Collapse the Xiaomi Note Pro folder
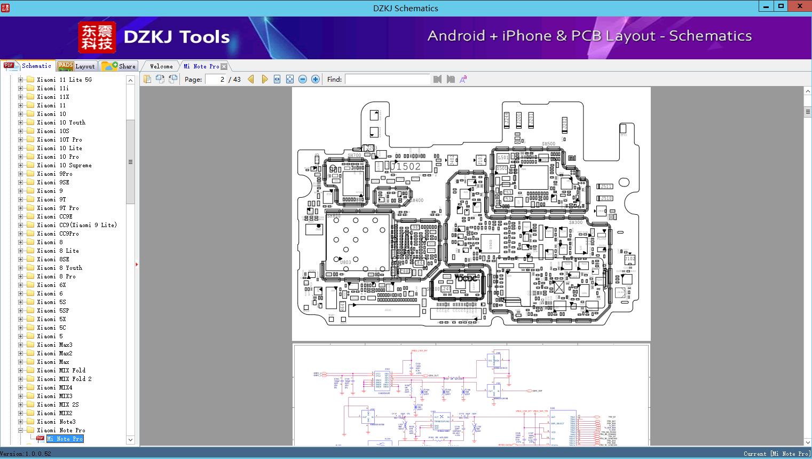Viewport: 812px width, 459px height. (x=21, y=430)
